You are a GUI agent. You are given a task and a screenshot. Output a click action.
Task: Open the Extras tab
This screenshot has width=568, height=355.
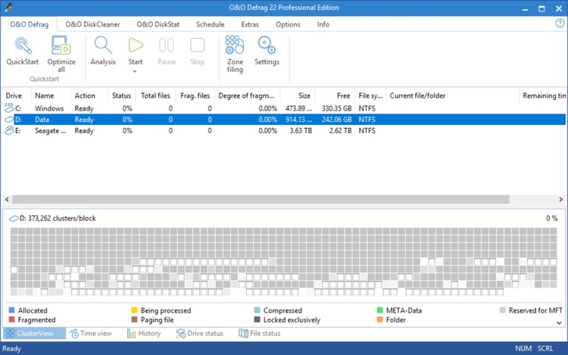pyautogui.click(x=250, y=24)
